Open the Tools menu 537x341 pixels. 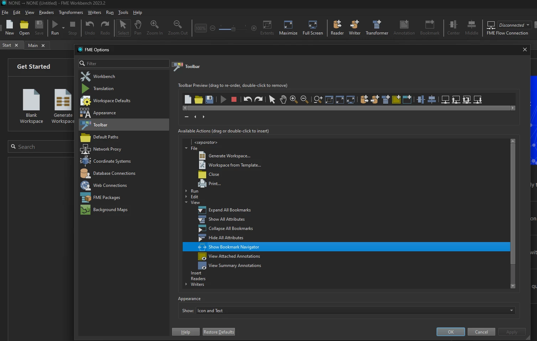point(123,12)
